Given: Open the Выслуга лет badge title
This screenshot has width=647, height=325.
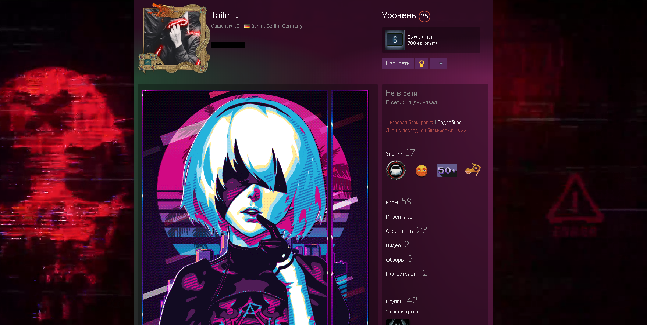Looking at the screenshot, I should click(420, 37).
